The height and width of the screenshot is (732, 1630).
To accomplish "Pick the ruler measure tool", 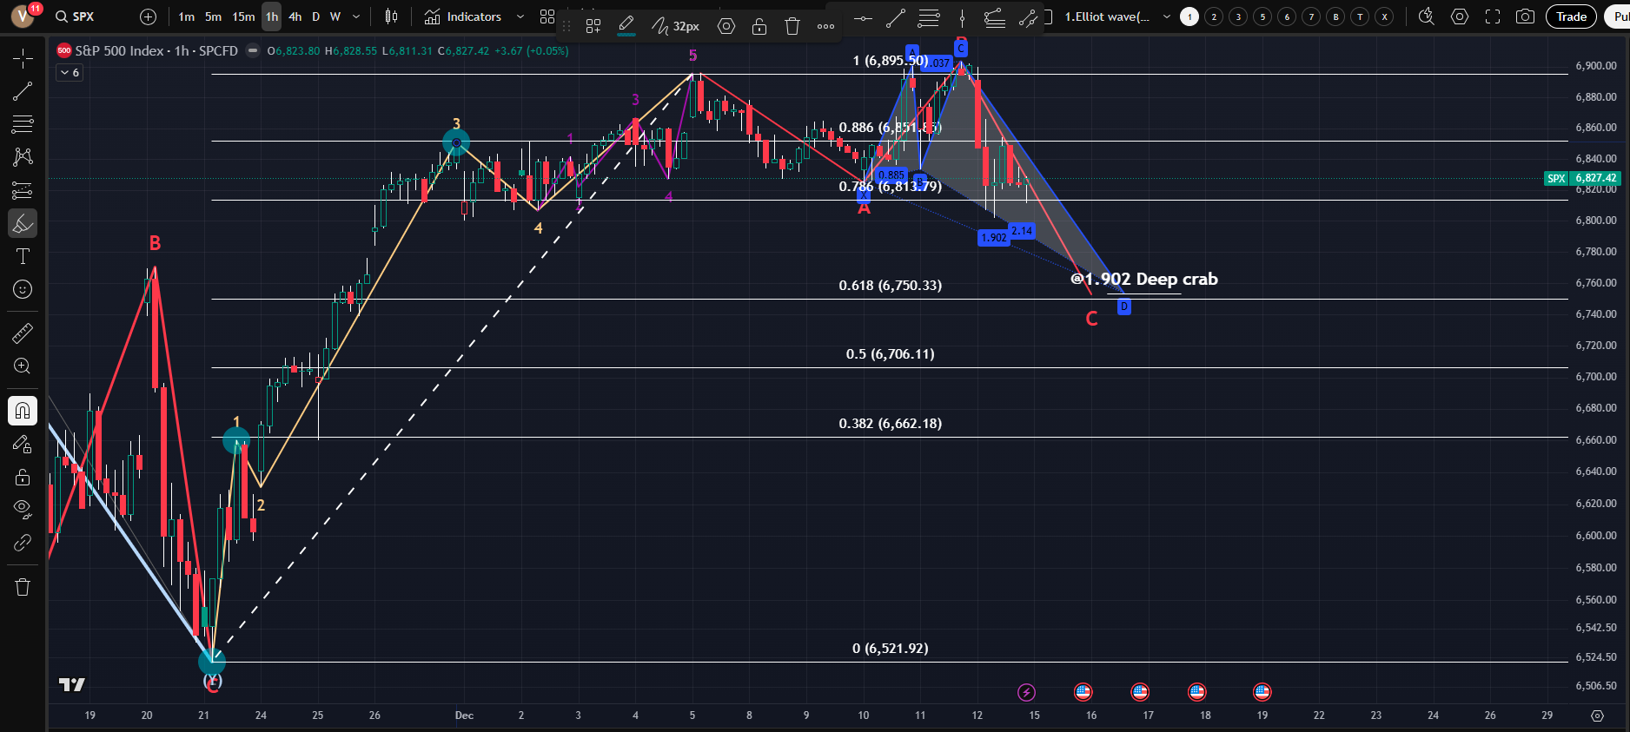I will [23, 333].
